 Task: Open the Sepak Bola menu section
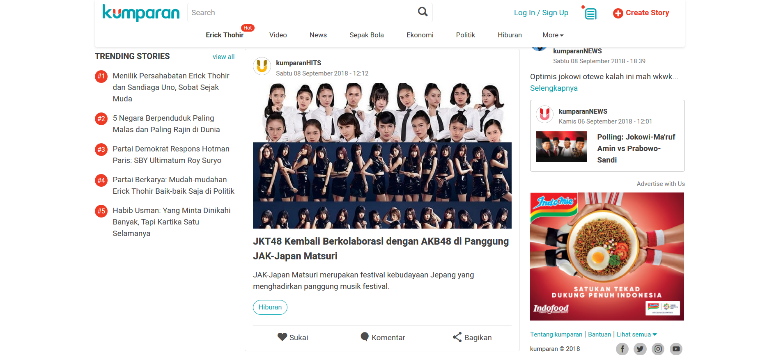tap(366, 35)
